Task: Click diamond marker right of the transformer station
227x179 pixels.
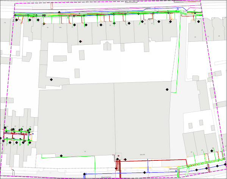Action: pyautogui.click(x=125, y=159)
